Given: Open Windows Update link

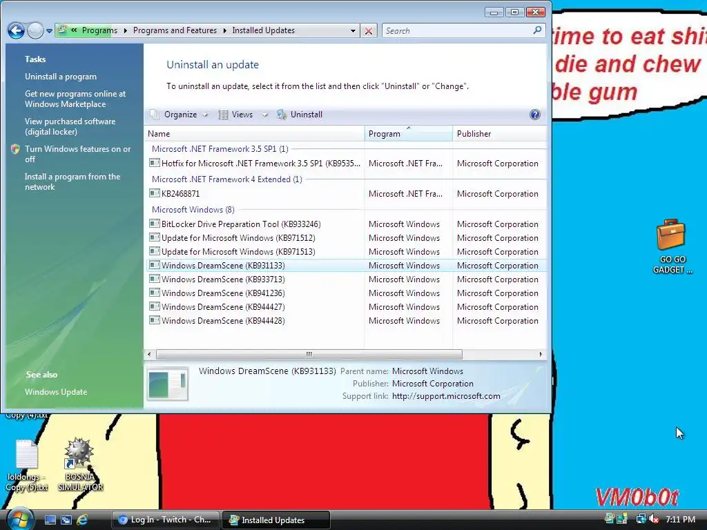Looking at the screenshot, I should tap(56, 392).
